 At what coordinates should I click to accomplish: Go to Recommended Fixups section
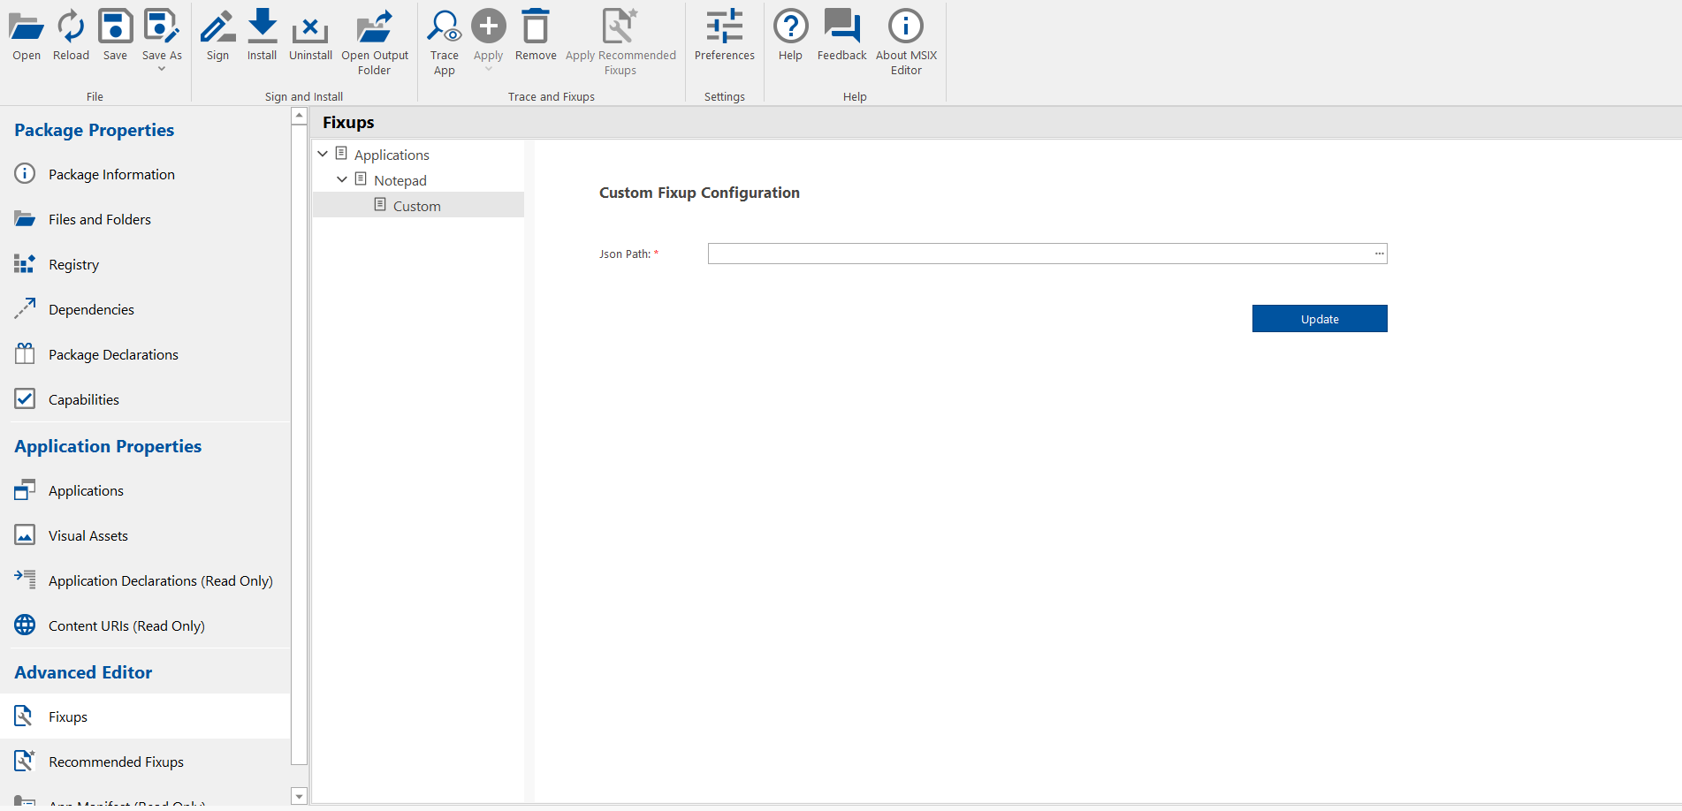tap(116, 762)
